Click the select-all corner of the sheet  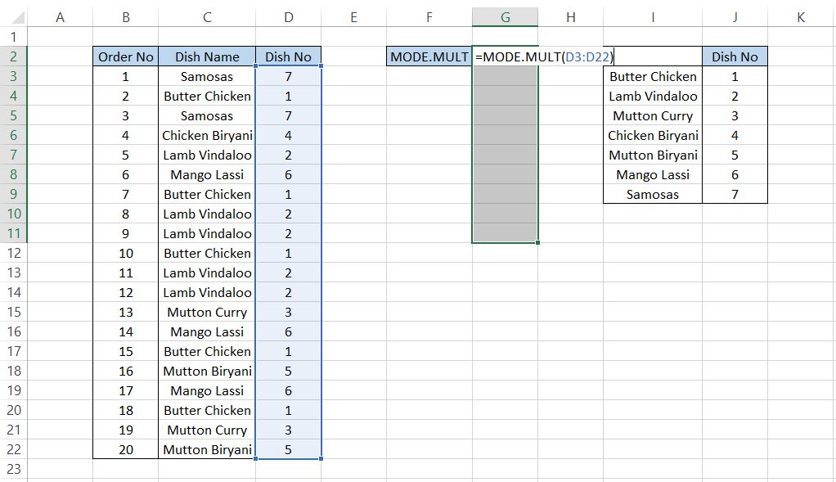13,17
